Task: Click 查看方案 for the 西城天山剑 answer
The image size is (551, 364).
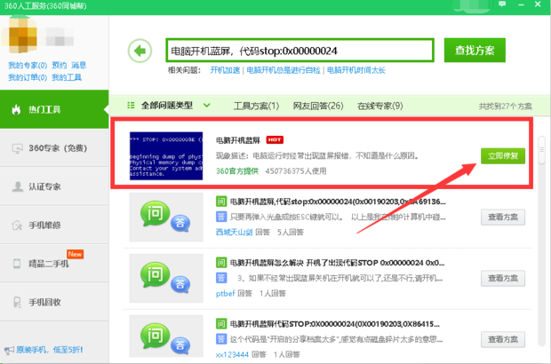Action: (503, 217)
